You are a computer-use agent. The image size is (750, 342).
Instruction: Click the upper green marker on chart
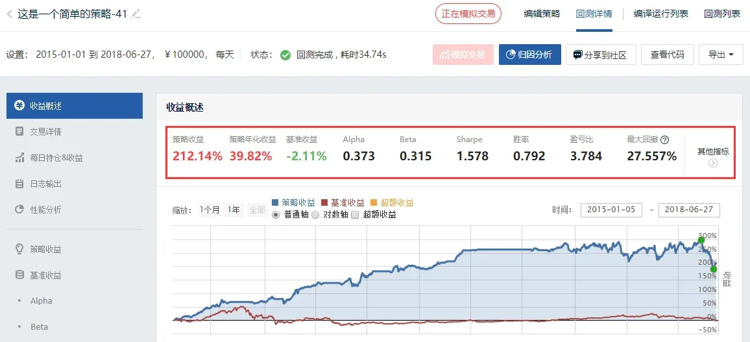point(701,239)
